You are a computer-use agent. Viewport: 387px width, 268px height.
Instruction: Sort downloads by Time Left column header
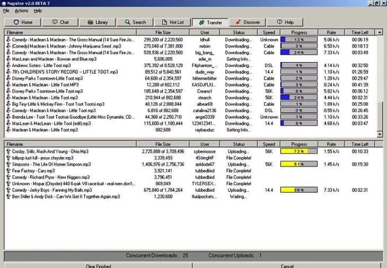coord(360,32)
